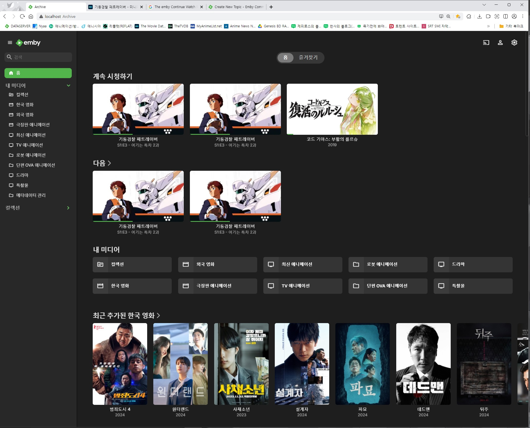Open the user profile icon

tap(500, 43)
